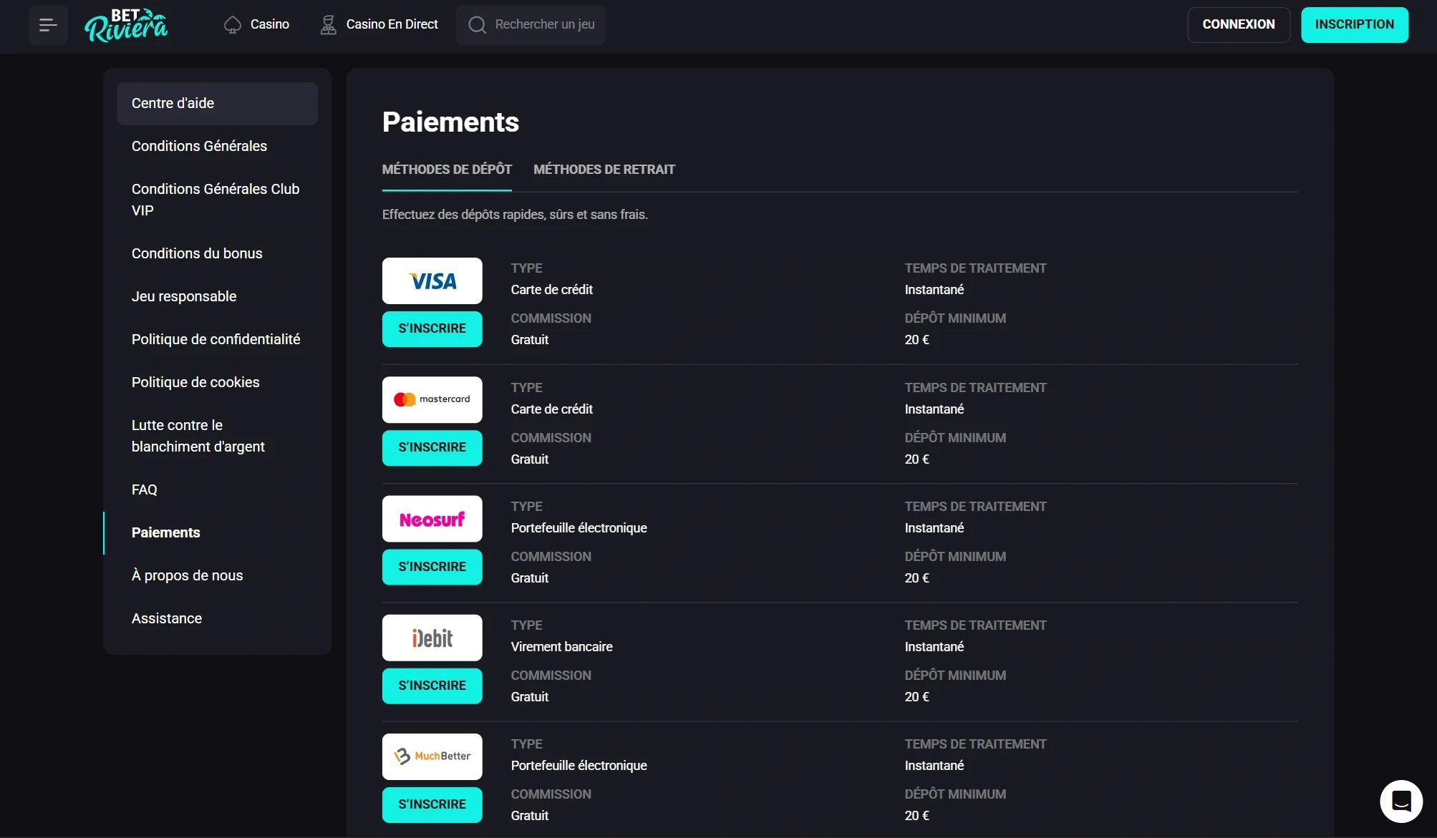Open Conditions du bonus page
Viewport: 1437px width, 838px height.
[x=197, y=253]
